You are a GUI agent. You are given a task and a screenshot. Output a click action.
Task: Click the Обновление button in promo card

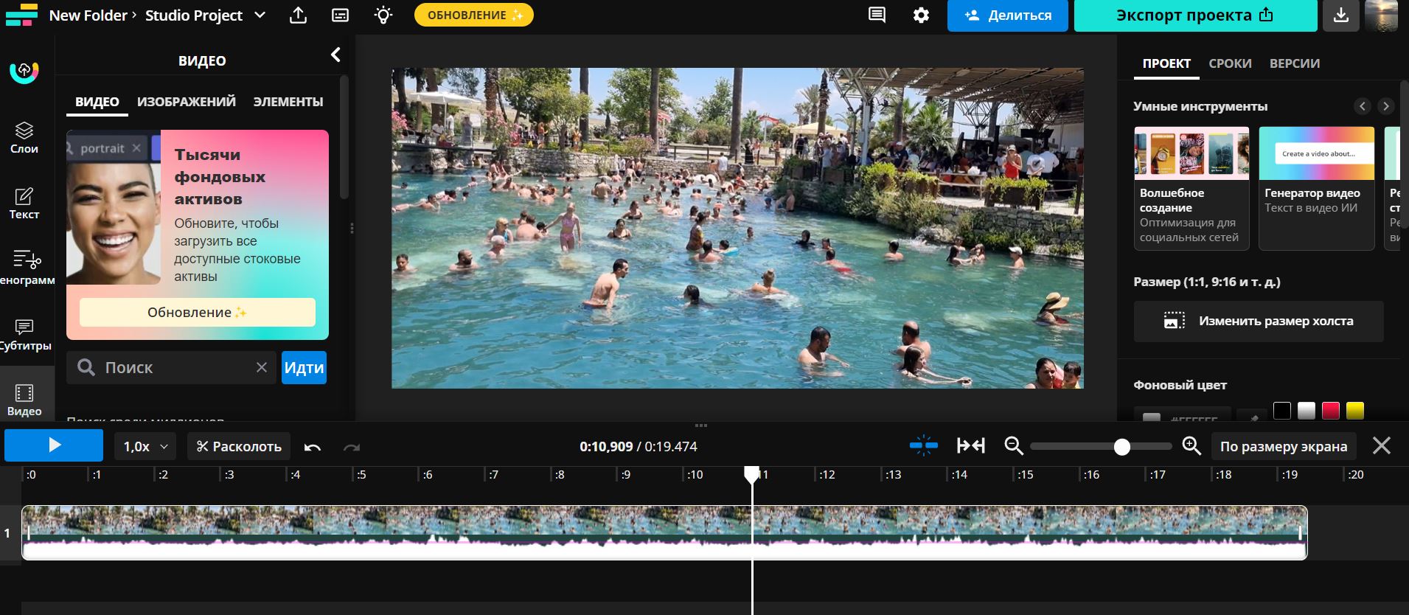198,312
